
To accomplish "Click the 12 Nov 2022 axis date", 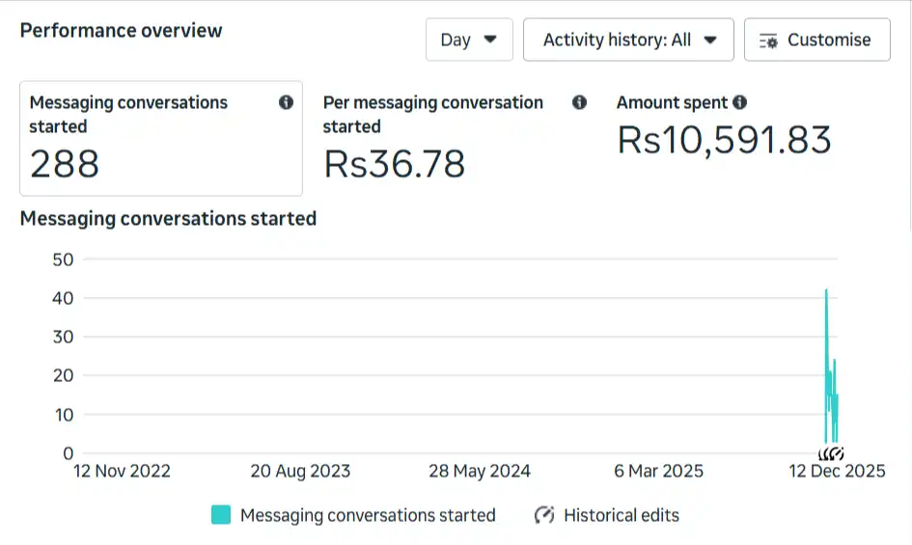I will (123, 472).
